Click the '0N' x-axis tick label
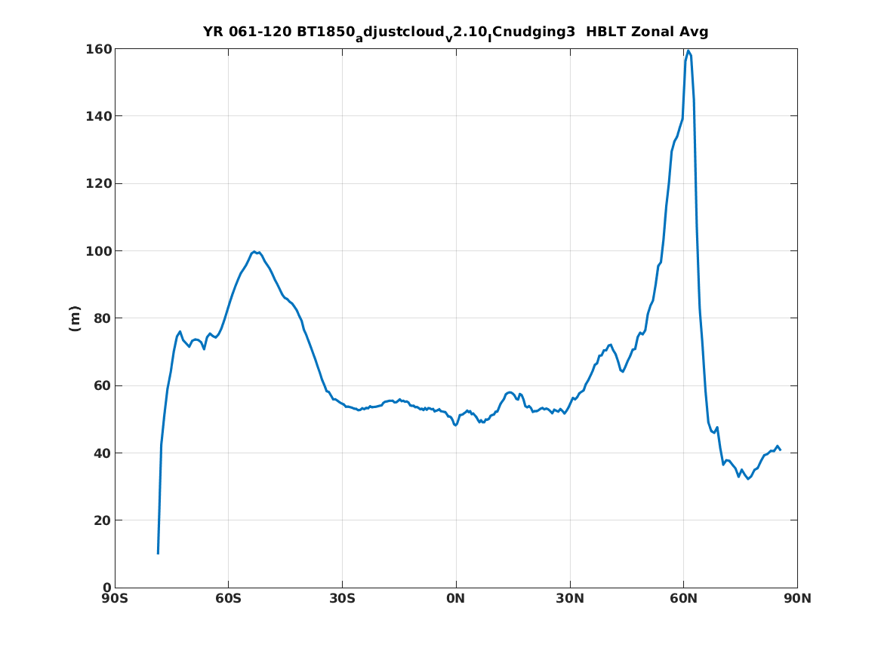The width and height of the screenshot is (881, 660). pos(456,599)
